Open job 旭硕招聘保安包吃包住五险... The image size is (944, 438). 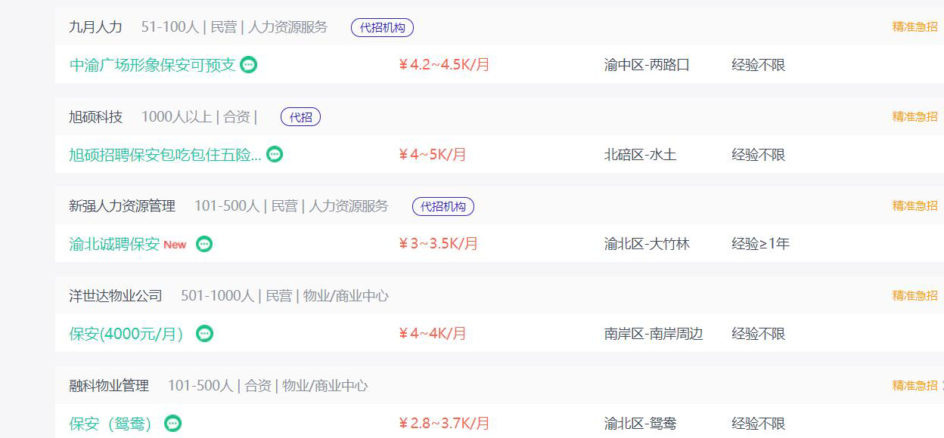point(165,155)
